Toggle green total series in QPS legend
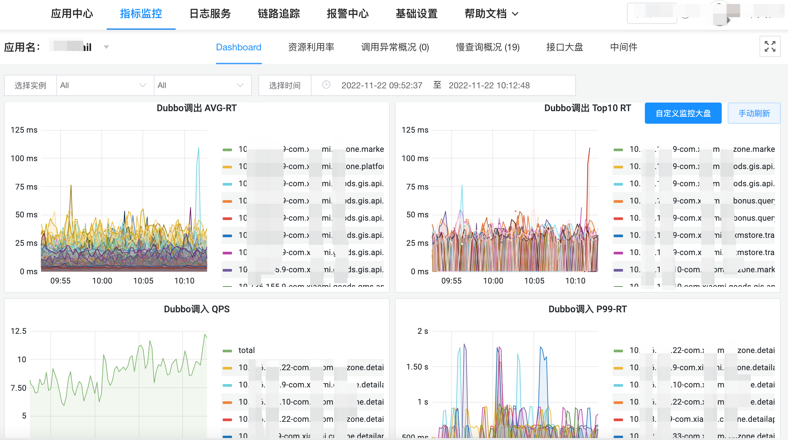 (246, 350)
